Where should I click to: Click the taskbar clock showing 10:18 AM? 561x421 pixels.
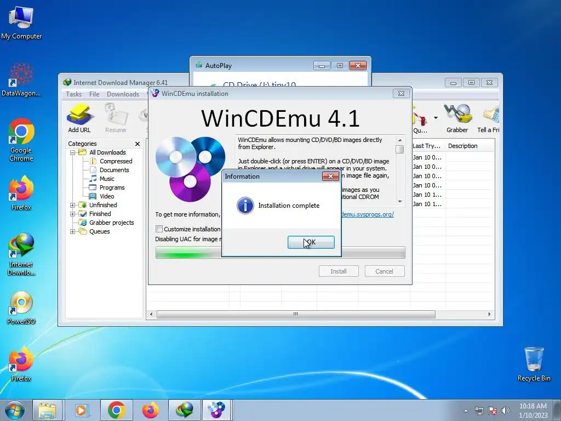pyautogui.click(x=533, y=411)
